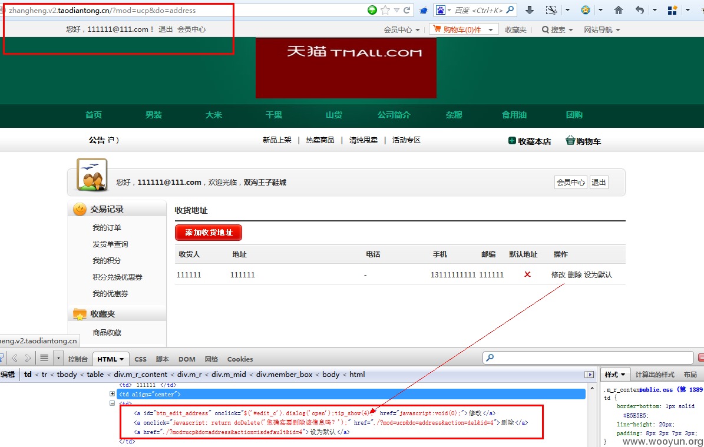Click Firebug forward arrow icon

[28, 358]
